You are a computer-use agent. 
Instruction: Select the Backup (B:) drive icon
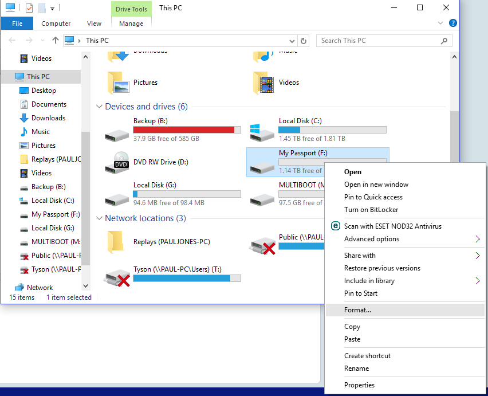click(x=117, y=136)
